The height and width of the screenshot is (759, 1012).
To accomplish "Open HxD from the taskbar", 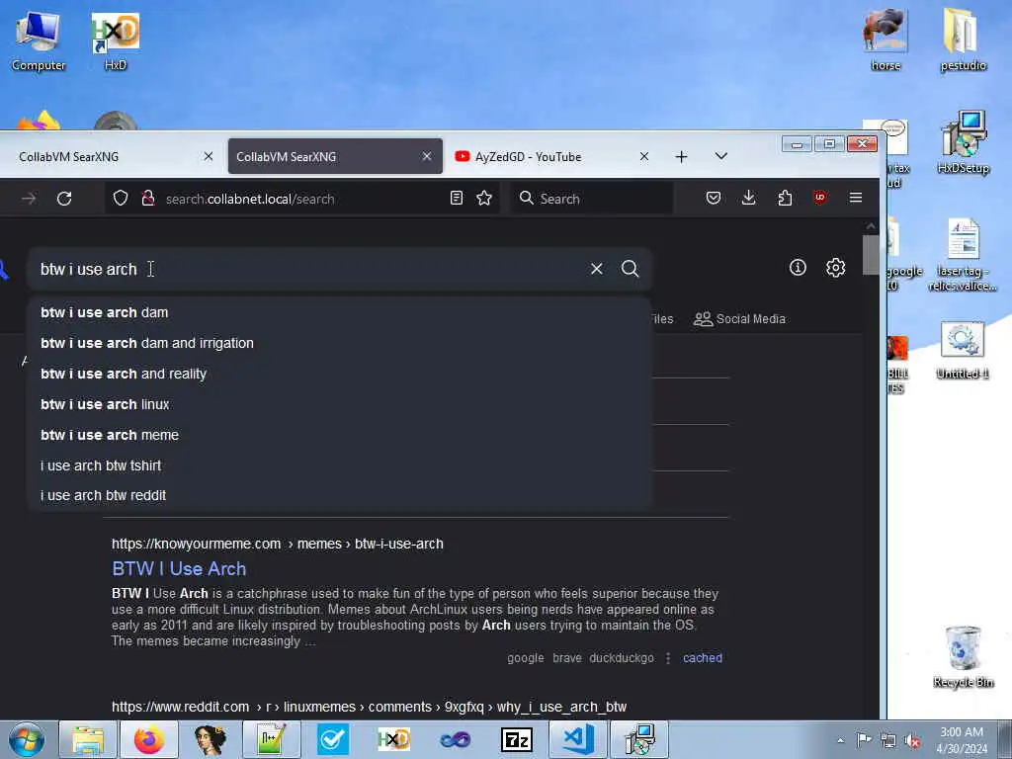I will click(x=393, y=739).
